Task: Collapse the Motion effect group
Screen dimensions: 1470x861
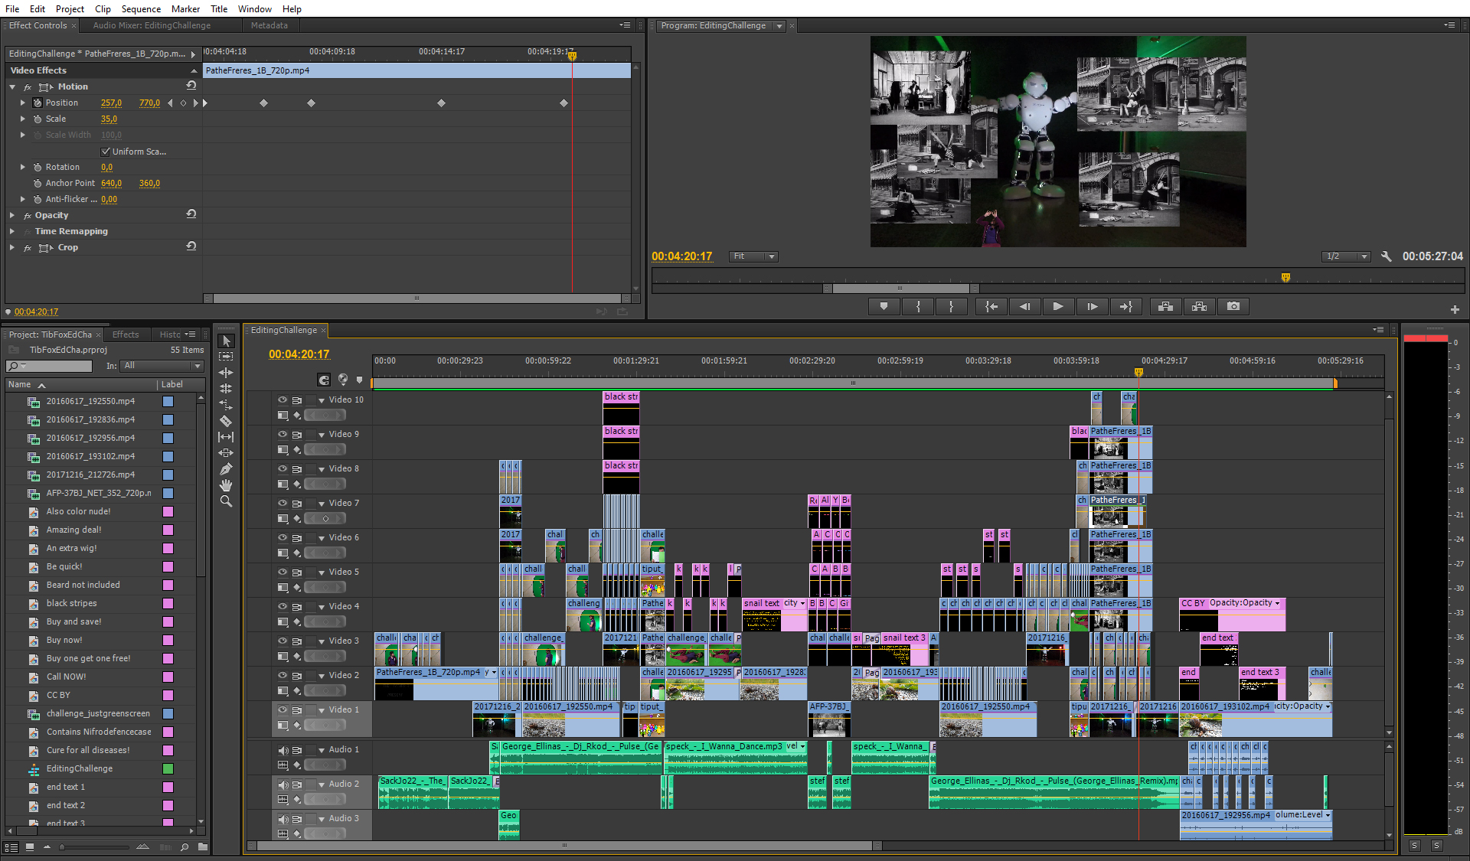Action: click(x=12, y=86)
